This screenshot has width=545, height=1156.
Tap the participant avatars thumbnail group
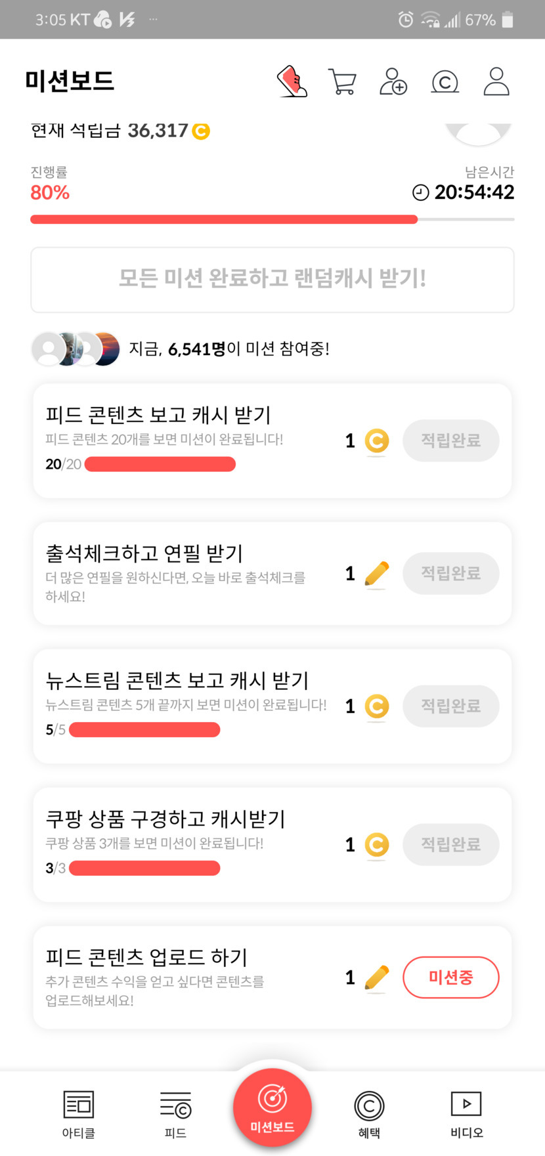(76, 349)
